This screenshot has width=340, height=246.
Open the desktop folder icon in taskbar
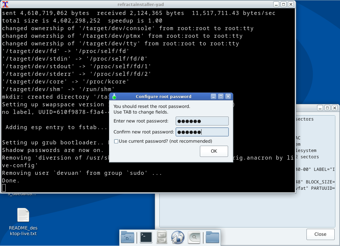[127, 237]
